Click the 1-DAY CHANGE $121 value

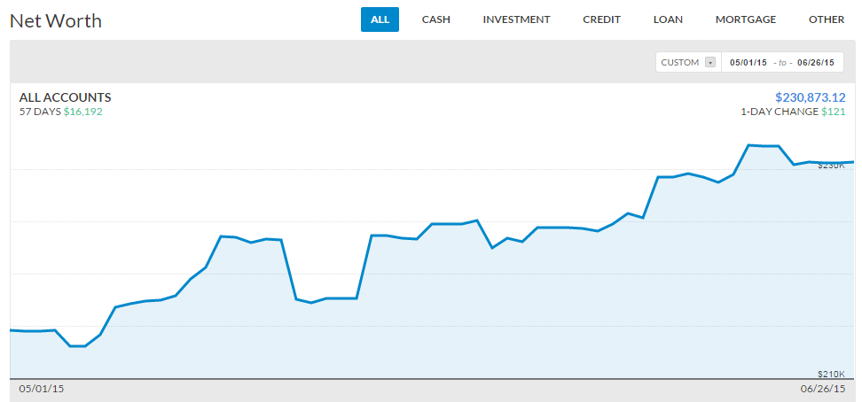click(x=794, y=112)
